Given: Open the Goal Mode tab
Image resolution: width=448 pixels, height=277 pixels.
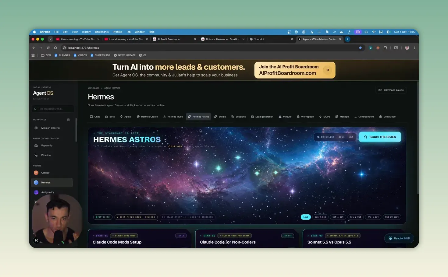Looking at the screenshot, I should [387, 117].
